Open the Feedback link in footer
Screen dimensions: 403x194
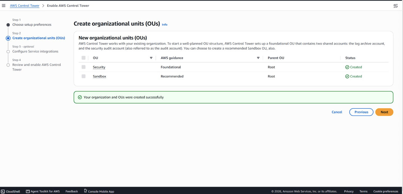[x=72, y=191]
